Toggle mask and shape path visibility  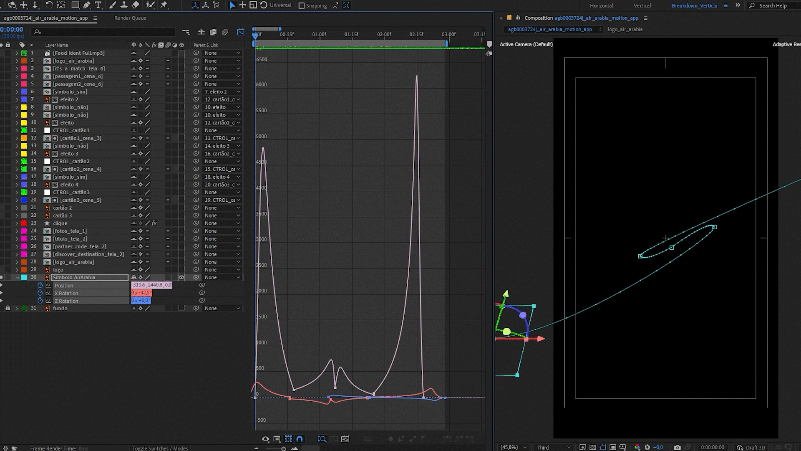(x=603, y=447)
